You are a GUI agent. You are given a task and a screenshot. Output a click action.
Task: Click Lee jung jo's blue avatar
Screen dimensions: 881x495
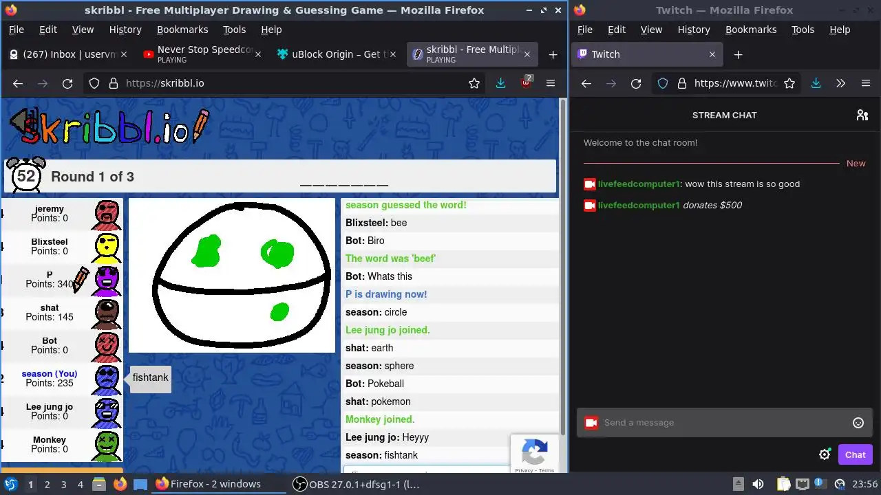(107, 412)
